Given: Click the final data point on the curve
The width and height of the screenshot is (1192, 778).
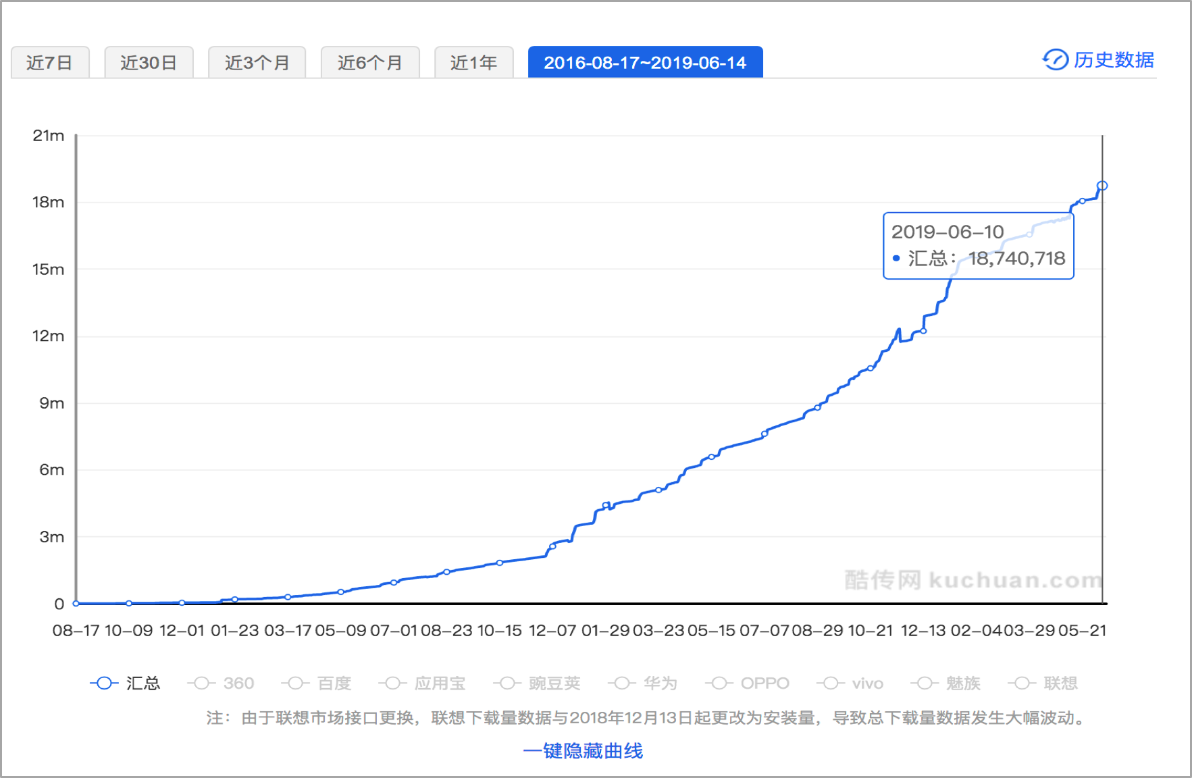Looking at the screenshot, I should (1102, 186).
